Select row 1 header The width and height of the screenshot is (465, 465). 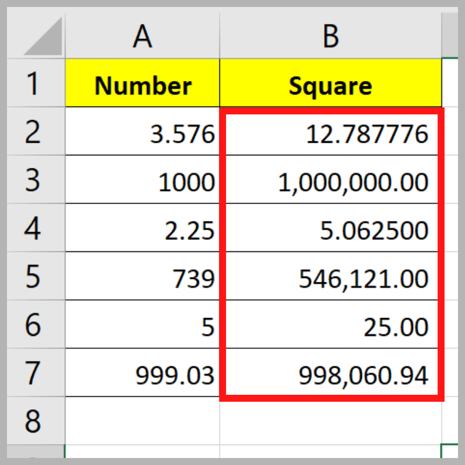point(36,83)
